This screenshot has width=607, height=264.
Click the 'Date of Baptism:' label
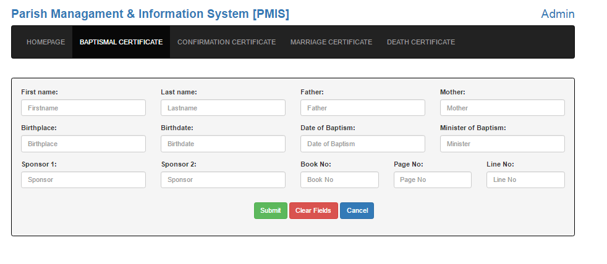328,128
